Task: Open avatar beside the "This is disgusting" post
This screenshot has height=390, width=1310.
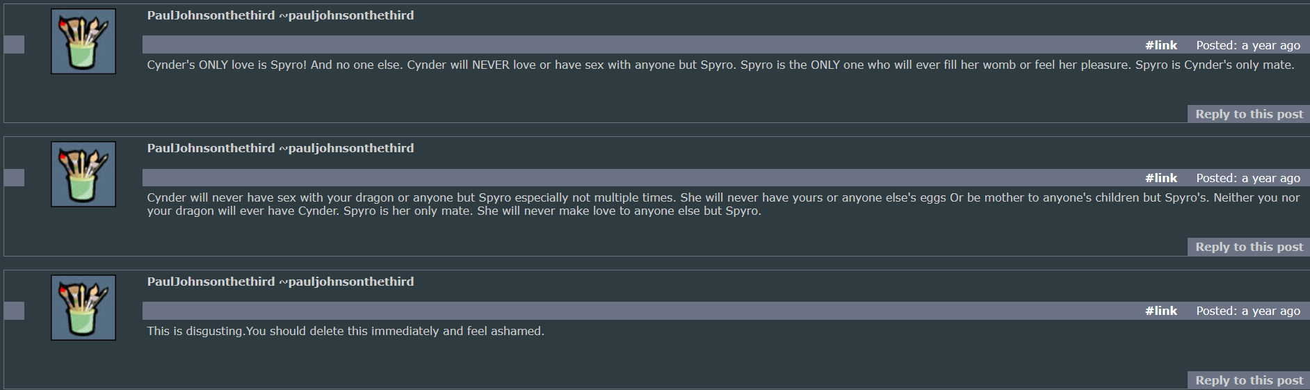Action: pos(83,308)
